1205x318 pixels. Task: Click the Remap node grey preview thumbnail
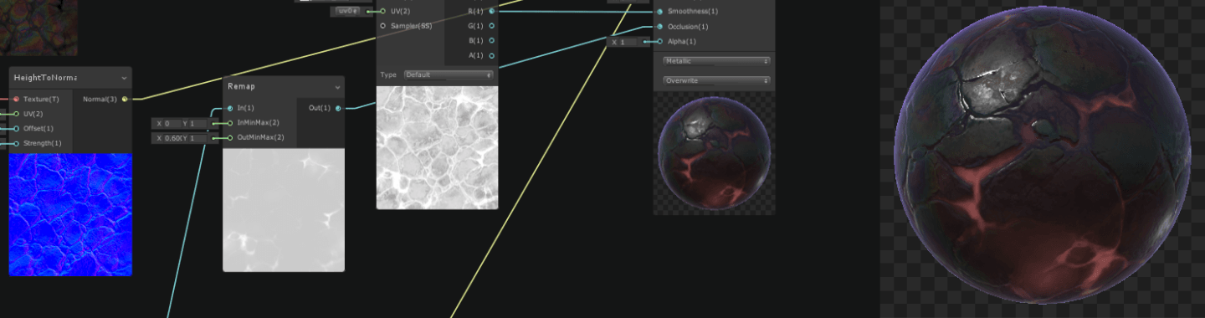pos(284,210)
